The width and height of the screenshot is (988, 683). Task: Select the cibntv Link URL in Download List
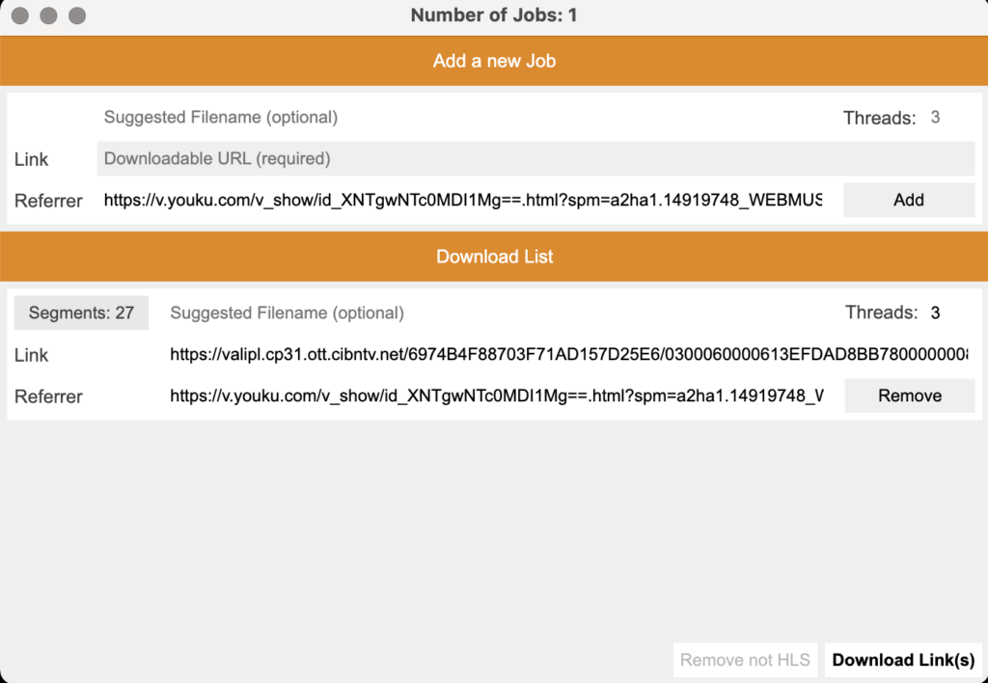(x=568, y=354)
